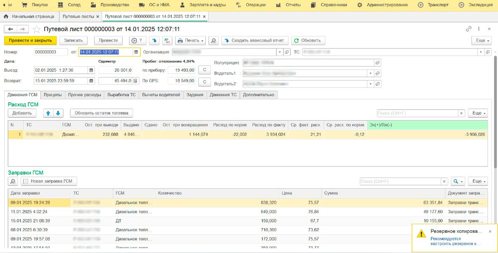Image resolution: width=498 pixels, height=253 pixels.
Task: Dismiss the Резервное копирование notification
Action: [490, 231]
